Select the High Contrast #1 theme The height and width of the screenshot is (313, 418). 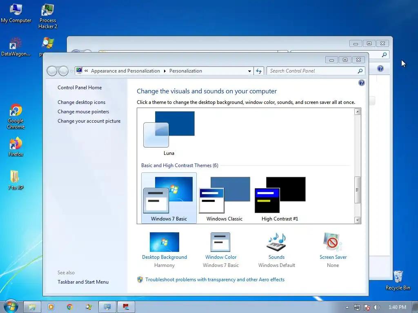click(x=280, y=198)
